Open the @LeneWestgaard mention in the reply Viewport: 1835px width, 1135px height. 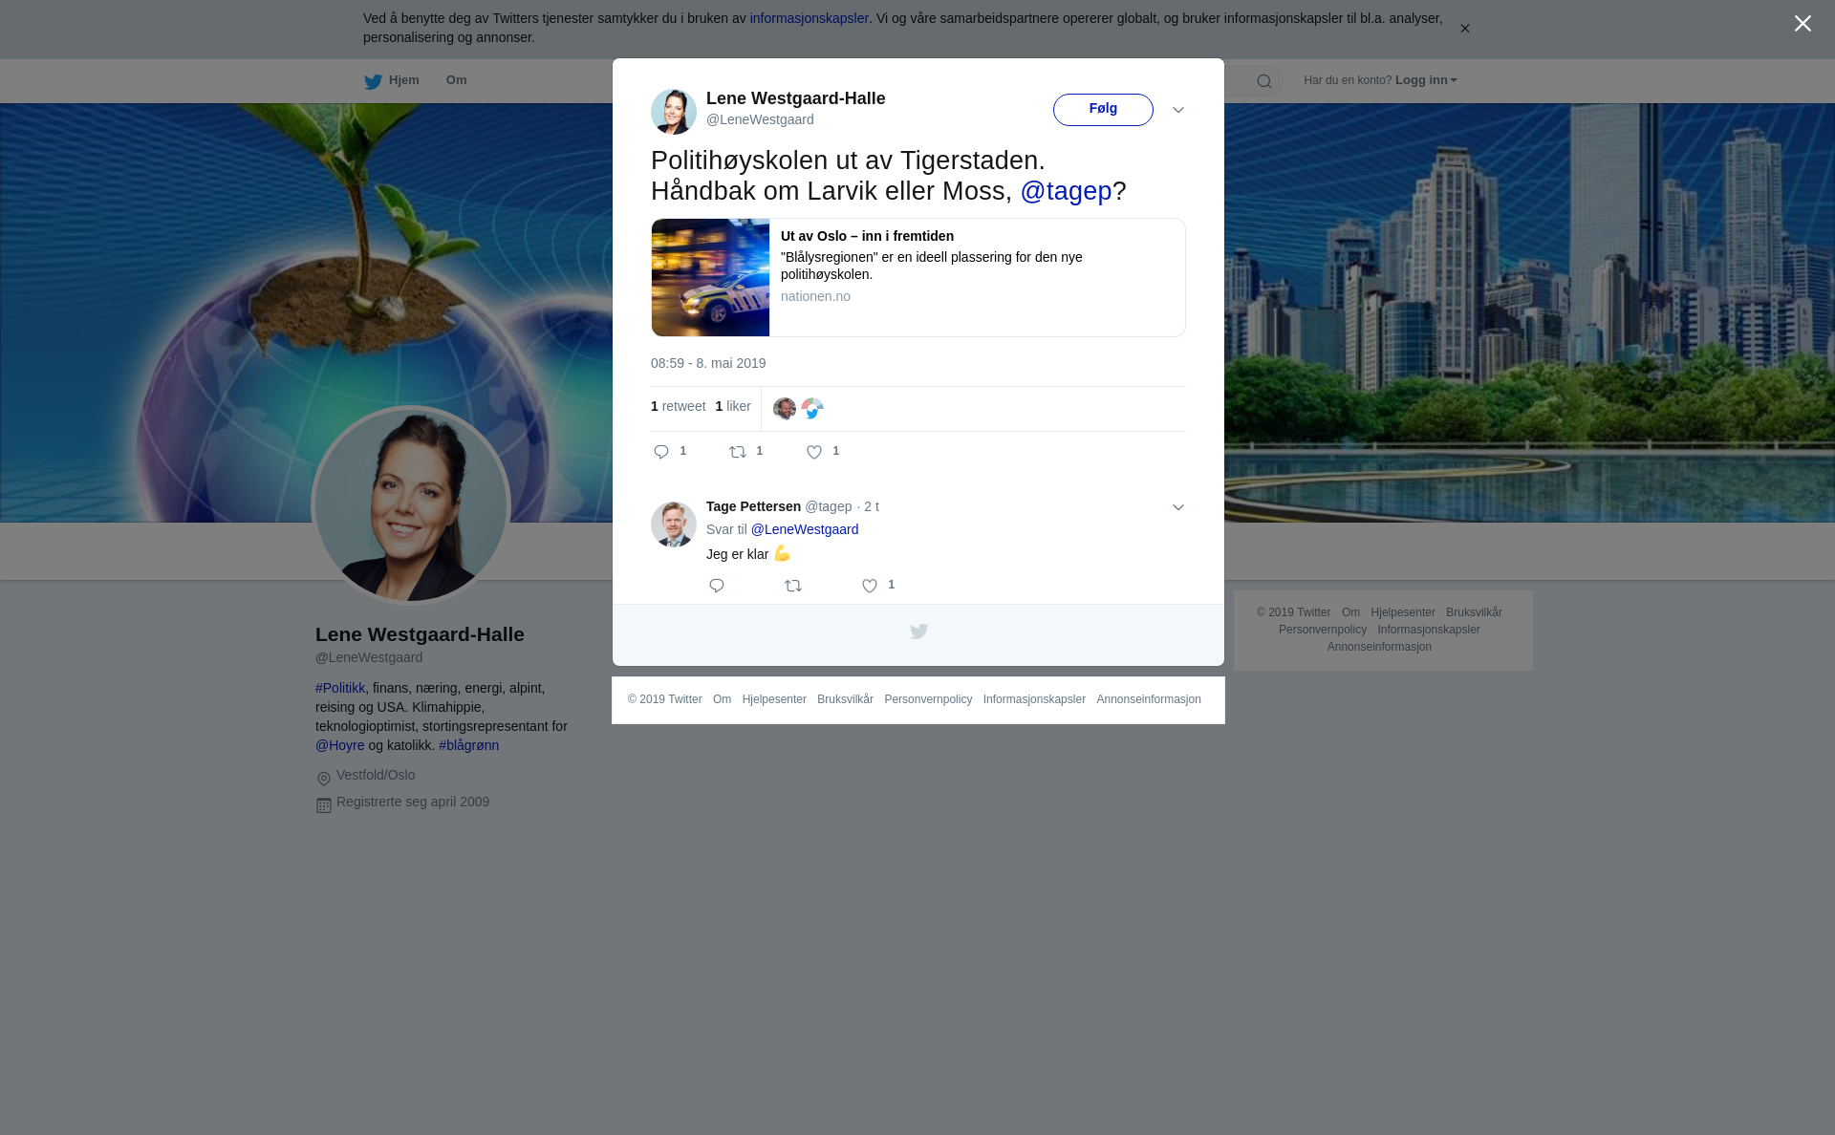pyautogui.click(x=805, y=529)
